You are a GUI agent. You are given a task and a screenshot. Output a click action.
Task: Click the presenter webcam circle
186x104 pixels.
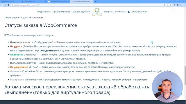(167, 87)
